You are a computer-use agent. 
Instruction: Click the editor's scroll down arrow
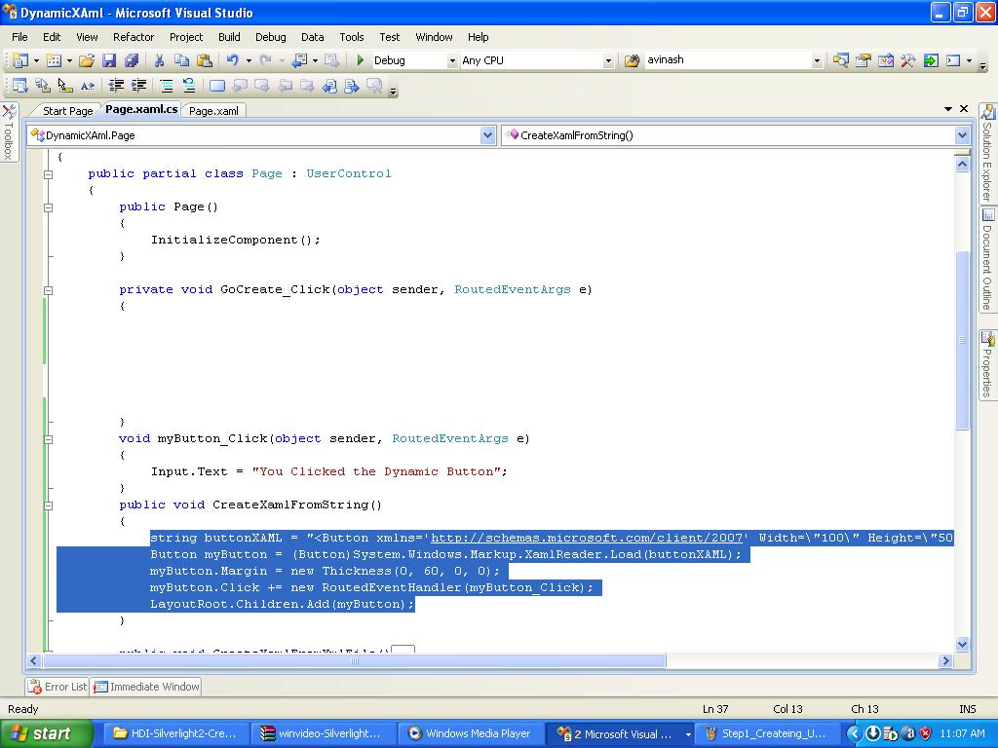[962, 644]
